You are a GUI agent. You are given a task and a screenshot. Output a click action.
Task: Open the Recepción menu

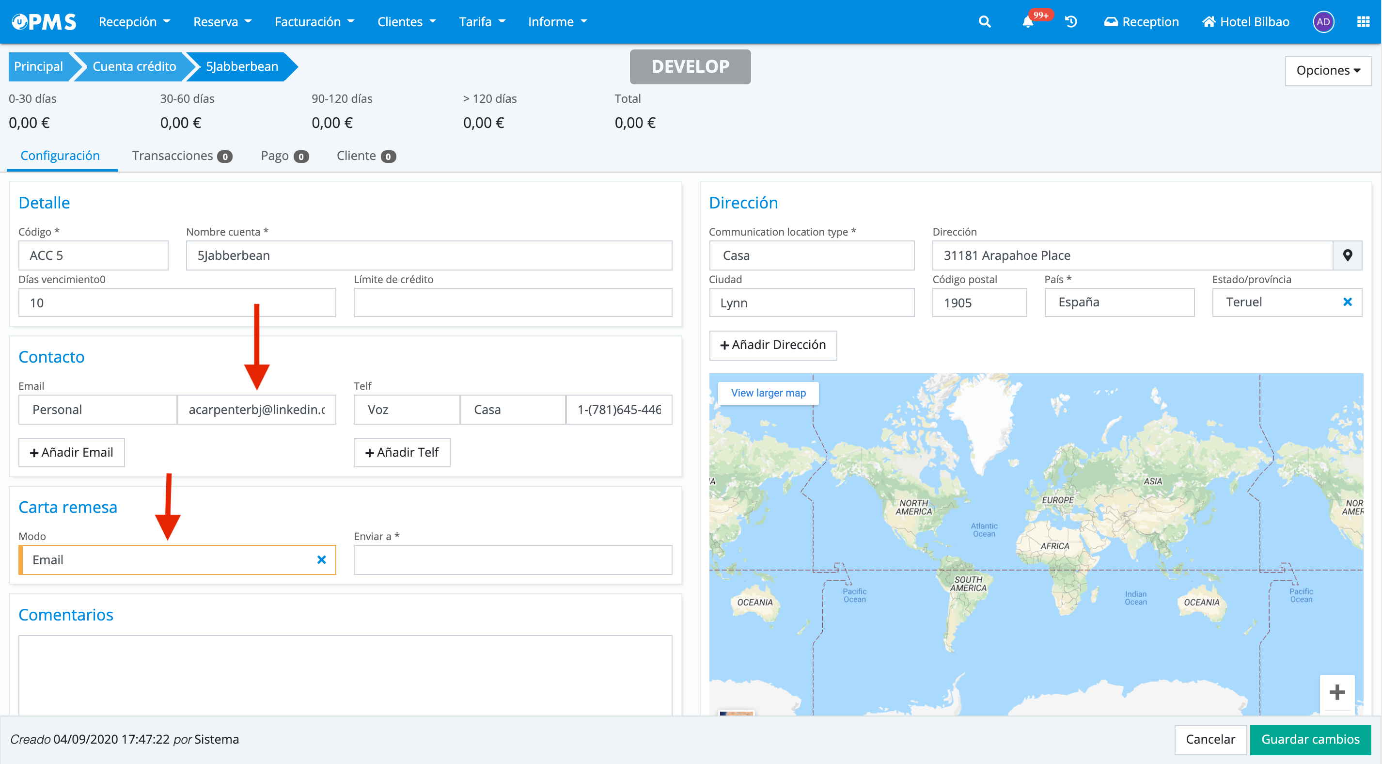pos(134,21)
